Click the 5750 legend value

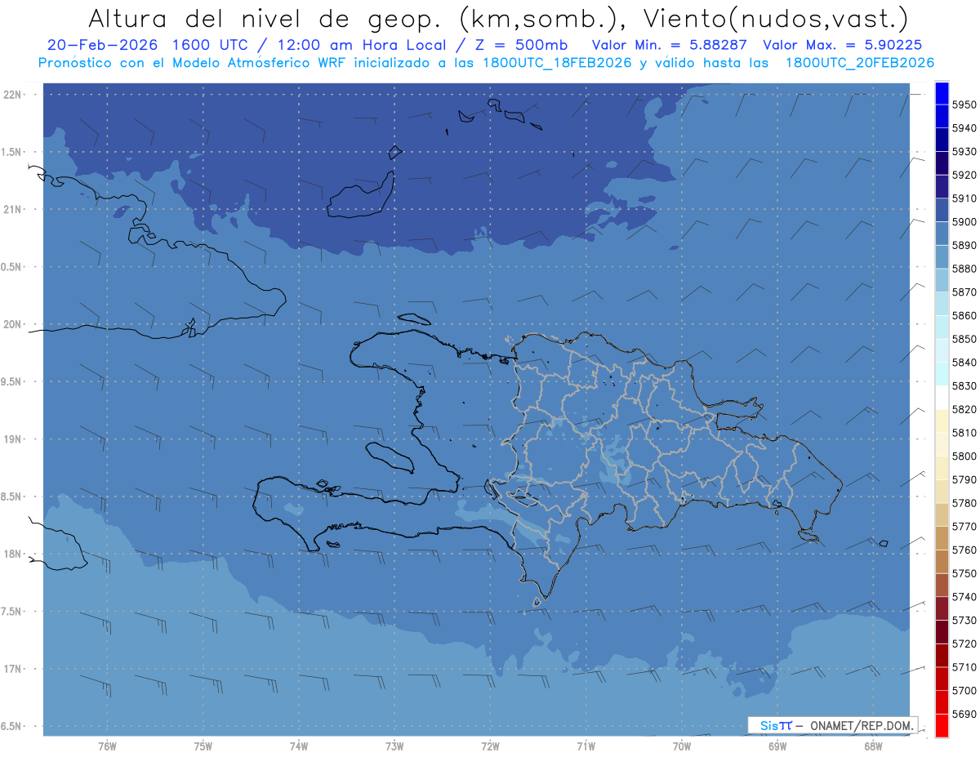963,573
